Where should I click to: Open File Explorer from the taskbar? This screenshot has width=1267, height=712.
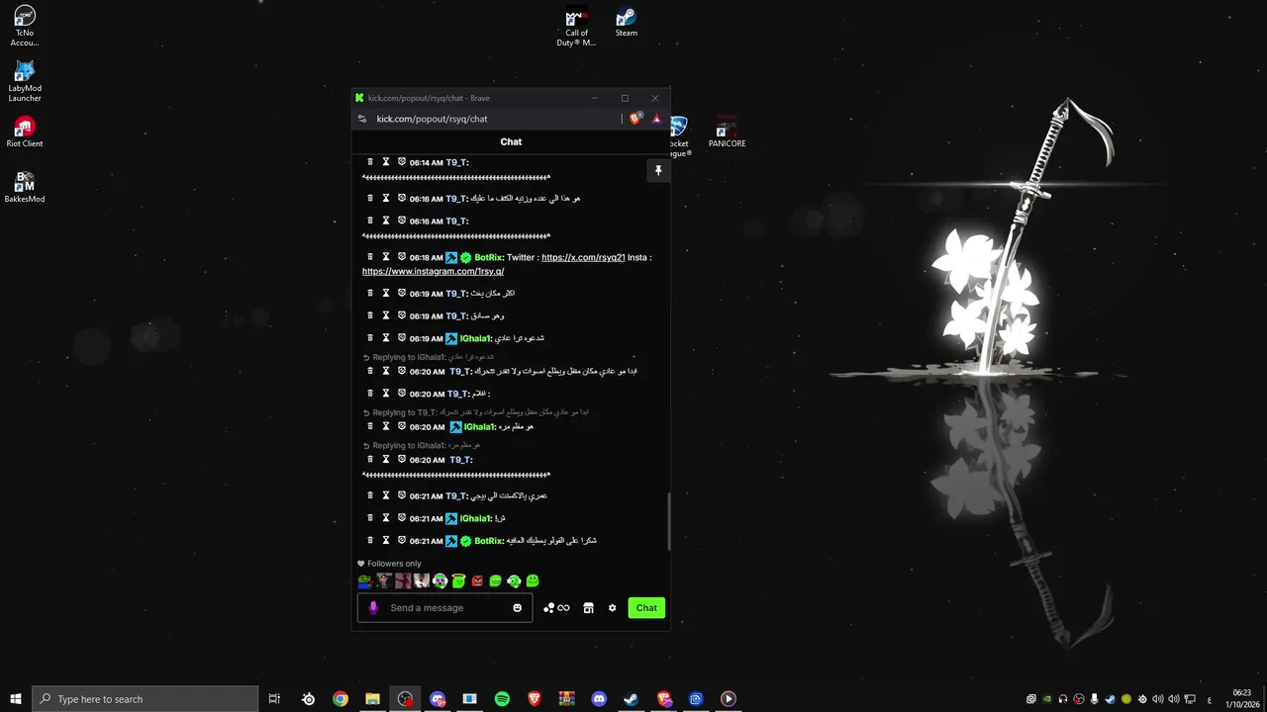[x=372, y=699]
